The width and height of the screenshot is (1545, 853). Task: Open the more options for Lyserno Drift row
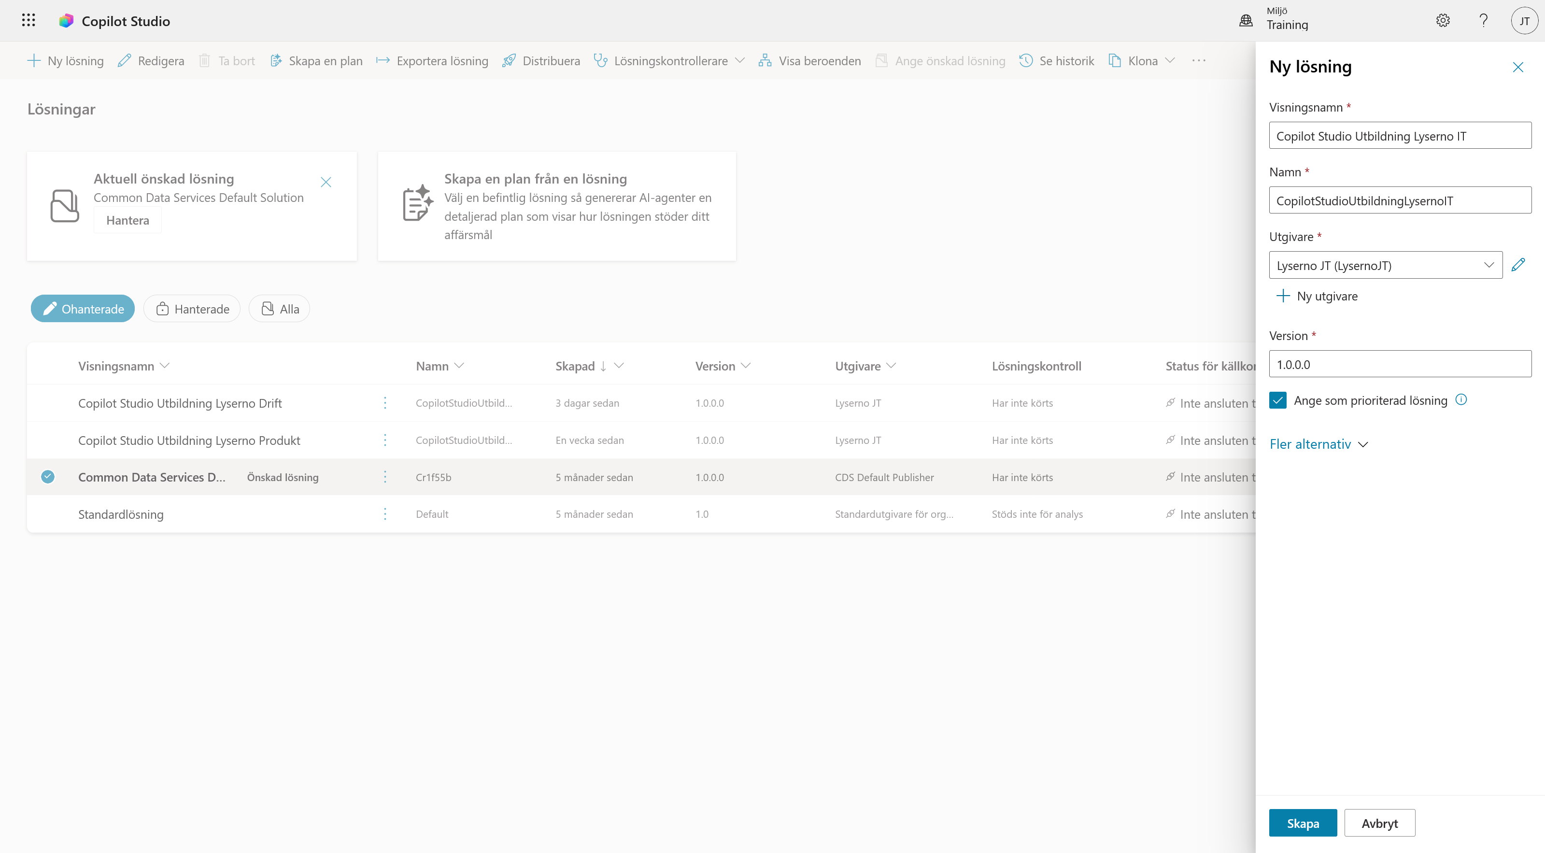(385, 402)
